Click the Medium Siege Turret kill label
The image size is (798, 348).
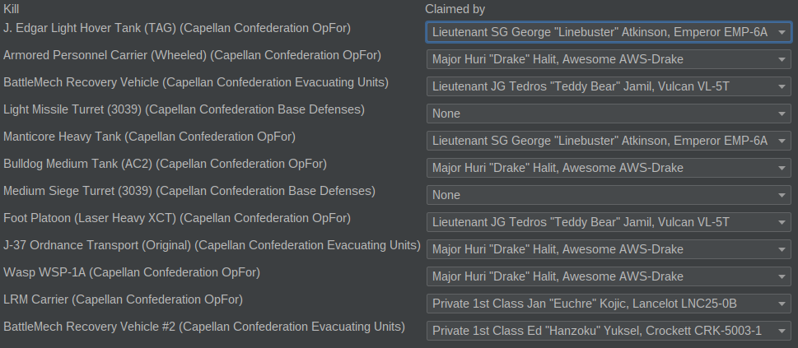(x=189, y=191)
